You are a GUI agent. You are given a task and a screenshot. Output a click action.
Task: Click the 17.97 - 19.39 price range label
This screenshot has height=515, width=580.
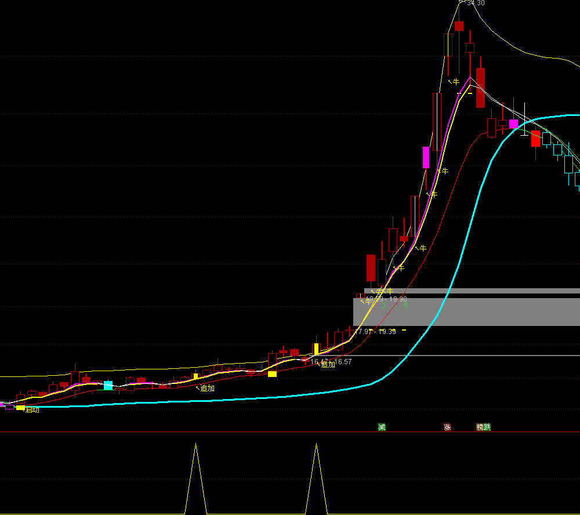click(x=375, y=332)
